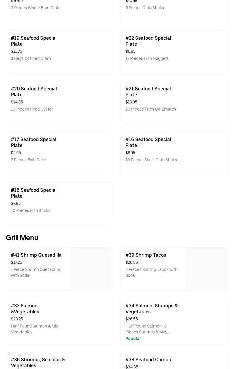Viewport: 238px width, 369px height.
Task: Click the Grill Menu section heading
Action: (x=22, y=238)
